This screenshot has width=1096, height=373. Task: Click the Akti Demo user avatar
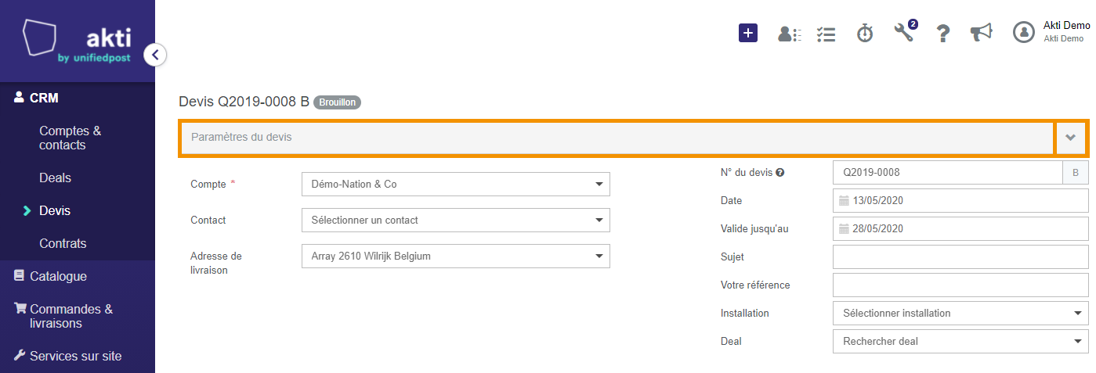click(x=1024, y=32)
